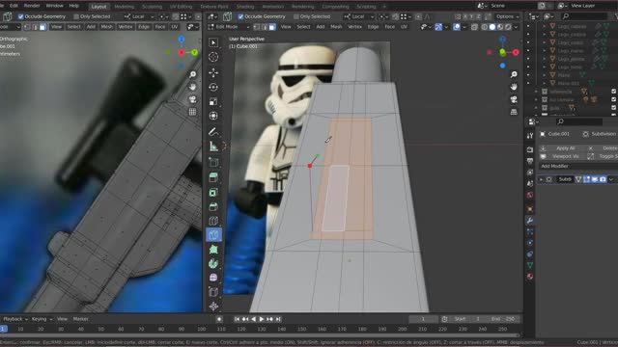Open the Render menu
The image size is (618, 347).
pyautogui.click(x=32, y=6)
